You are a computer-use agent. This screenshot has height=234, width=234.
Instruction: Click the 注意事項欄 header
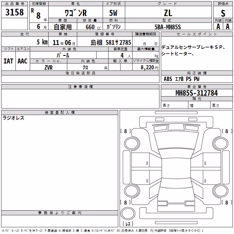80,87
